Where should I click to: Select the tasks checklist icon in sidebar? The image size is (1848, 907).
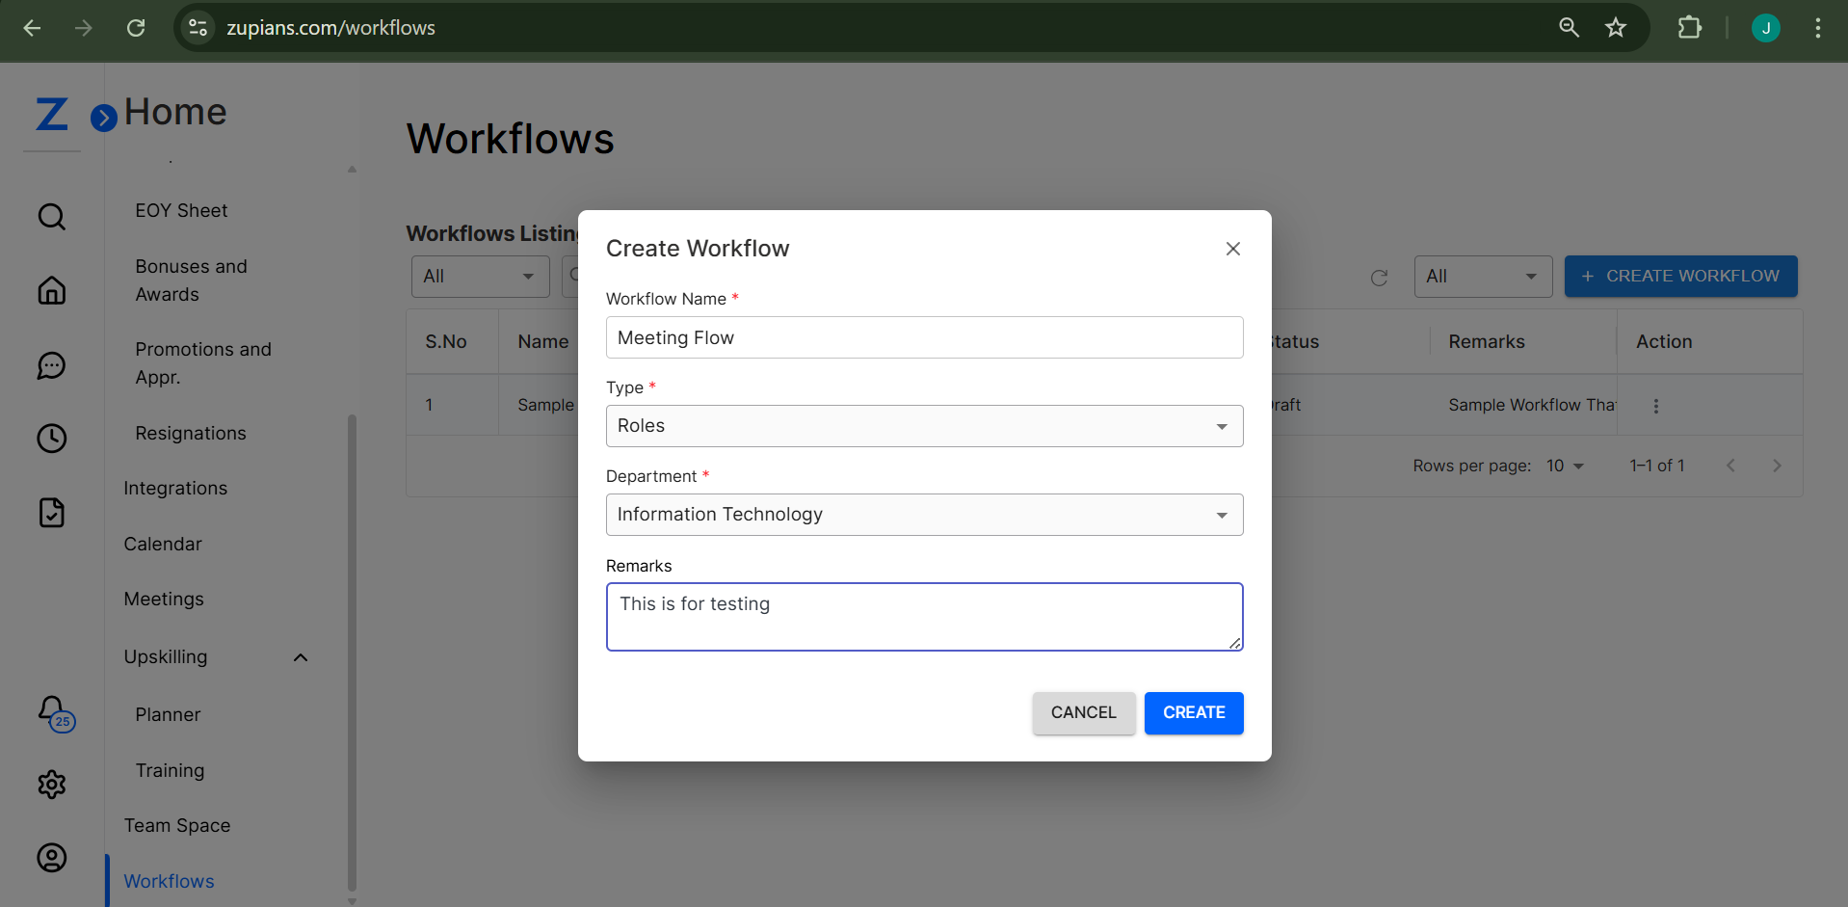pos(50,513)
